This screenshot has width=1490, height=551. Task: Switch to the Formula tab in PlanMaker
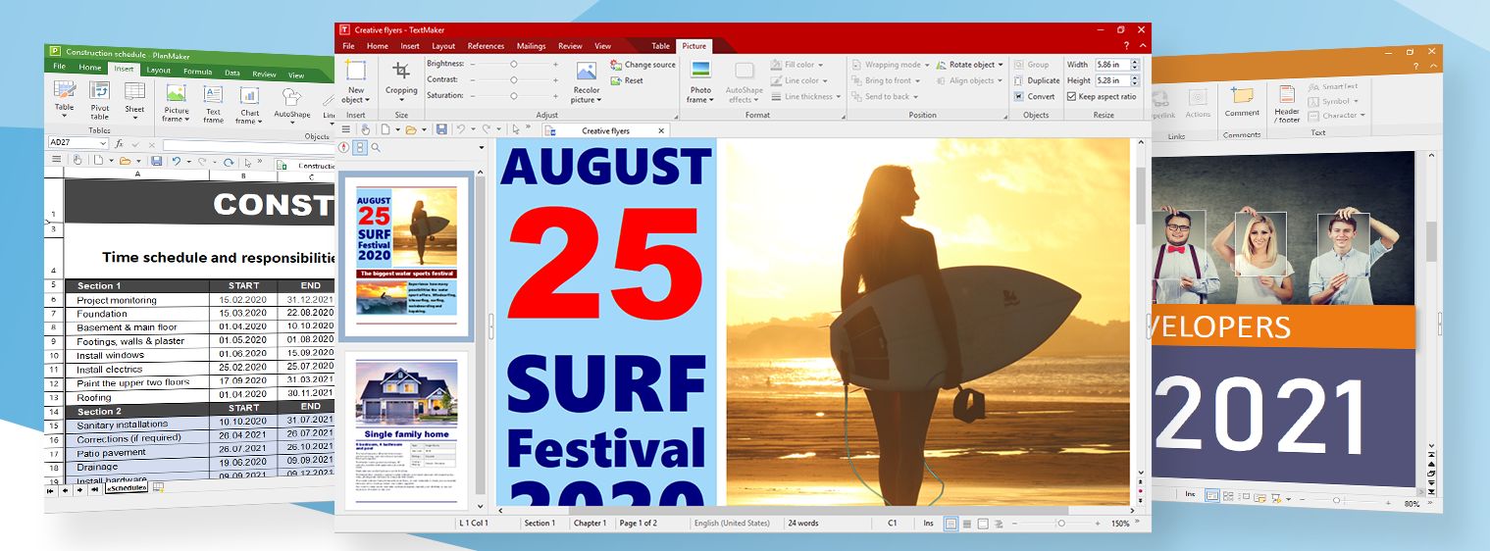click(x=197, y=72)
